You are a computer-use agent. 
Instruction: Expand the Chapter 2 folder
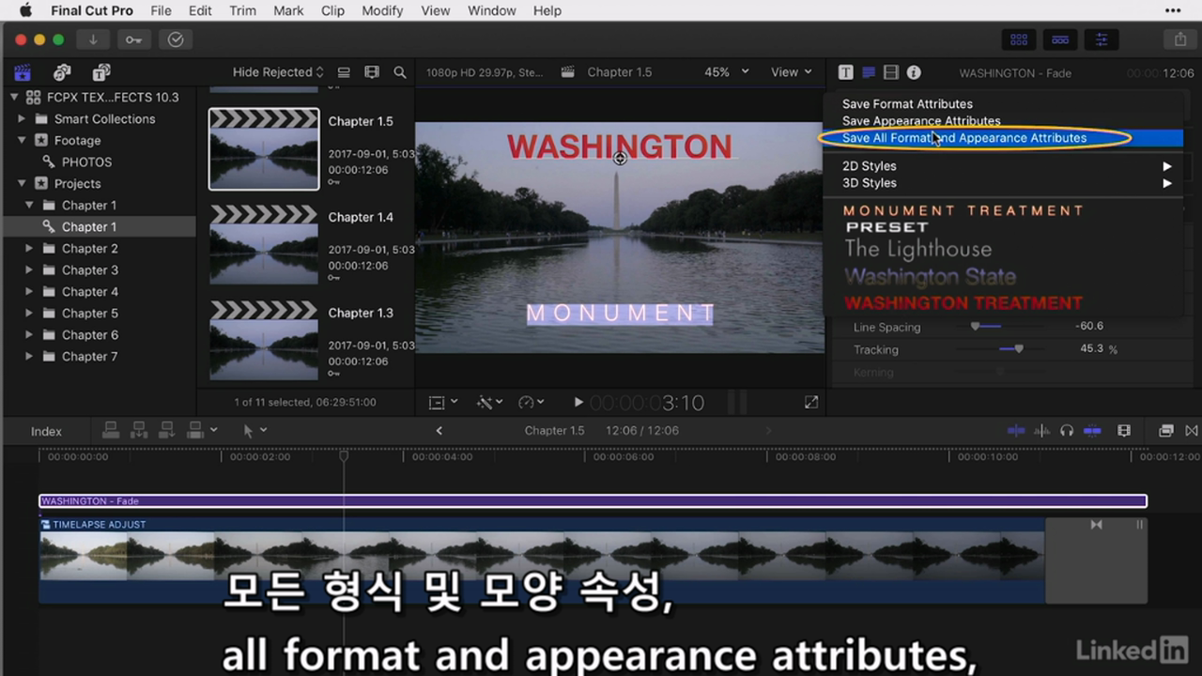pyautogui.click(x=29, y=248)
